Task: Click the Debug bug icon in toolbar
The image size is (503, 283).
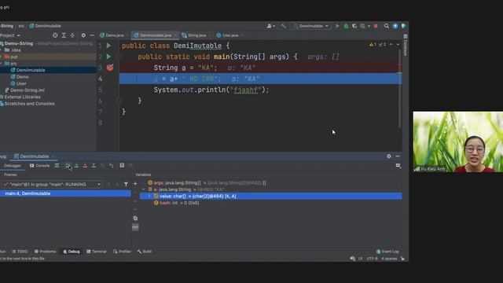Action: pyautogui.click(x=346, y=26)
